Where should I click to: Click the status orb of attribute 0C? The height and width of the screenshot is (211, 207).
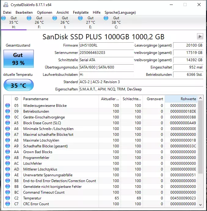[8, 117]
